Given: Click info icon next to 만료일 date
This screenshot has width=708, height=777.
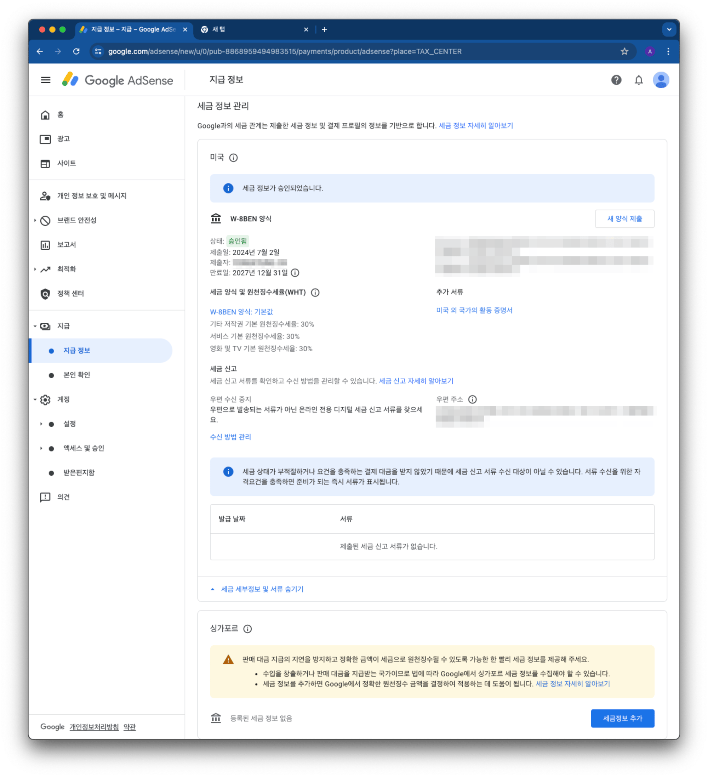Looking at the screenshot, I should pos(295,272).
